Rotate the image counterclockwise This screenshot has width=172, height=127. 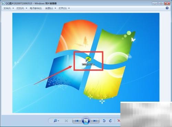point(104,120)
